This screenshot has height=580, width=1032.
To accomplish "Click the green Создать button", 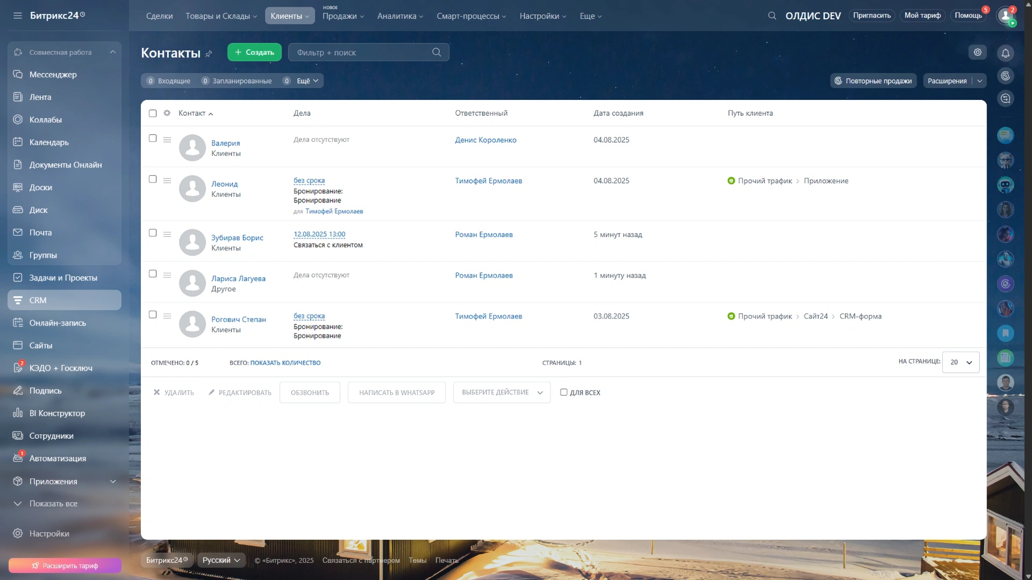I will 254,52.
